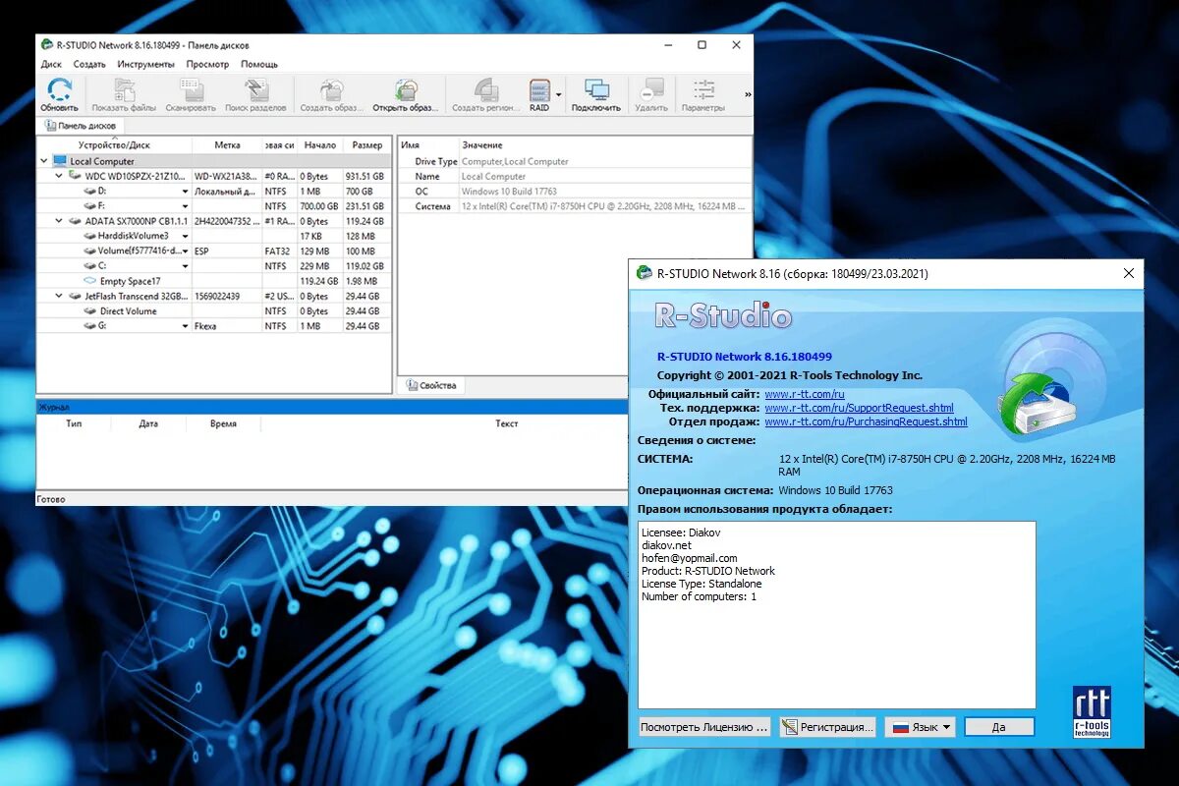The width and height of the screenshot is (1179, 786).
Task: Open the Инструменты menu
Action: (145, 64)
